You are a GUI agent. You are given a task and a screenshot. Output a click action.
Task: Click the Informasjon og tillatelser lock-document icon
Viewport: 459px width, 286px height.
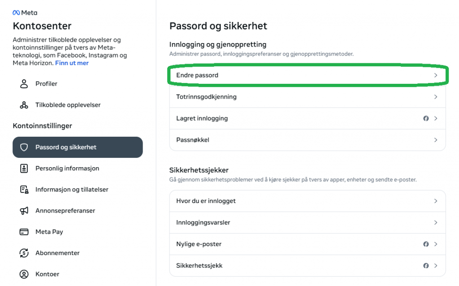24,190
